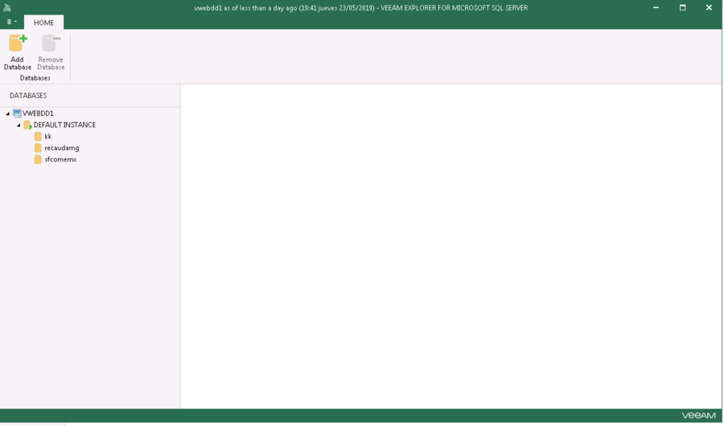Viewport: 724px width, 426px height.
Task: Click the VWEBDD1 server computer icon
Action: (x=17, y=114)
